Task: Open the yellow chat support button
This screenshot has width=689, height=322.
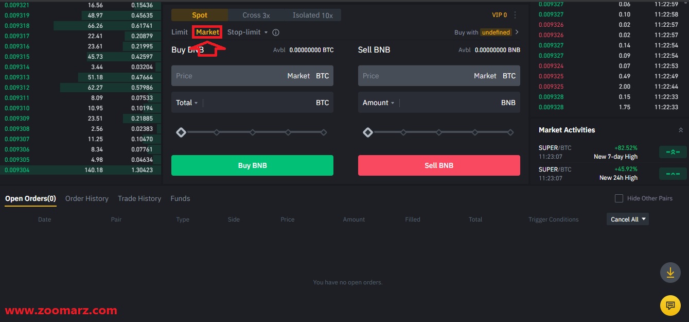Action: click(670, 306)
